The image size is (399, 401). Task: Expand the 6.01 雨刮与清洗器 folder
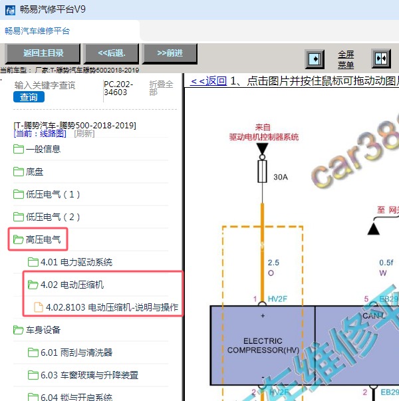[x=76, y=352]
